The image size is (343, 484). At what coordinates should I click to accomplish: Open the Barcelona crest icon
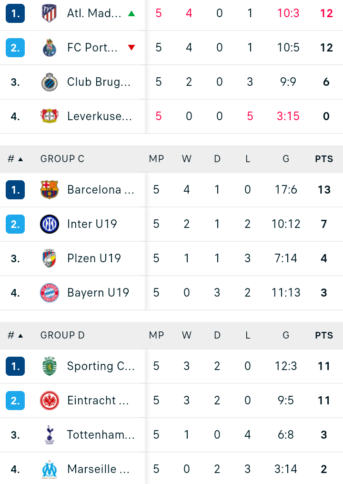click(x=50, y=189)
